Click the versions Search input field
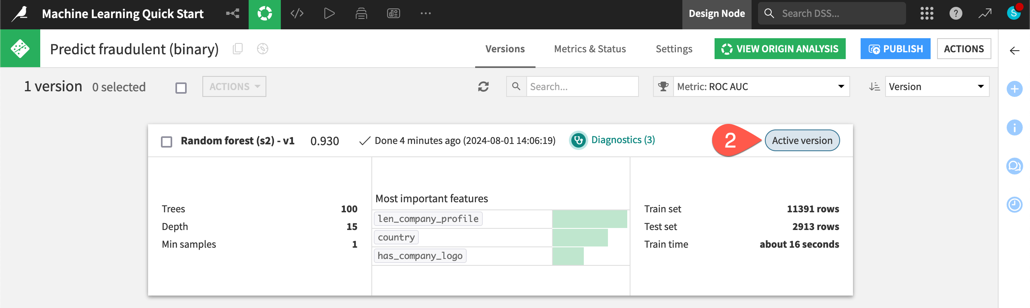This screenshot has width=1030, height=308. pyautogui.click(x=582, y=86)
